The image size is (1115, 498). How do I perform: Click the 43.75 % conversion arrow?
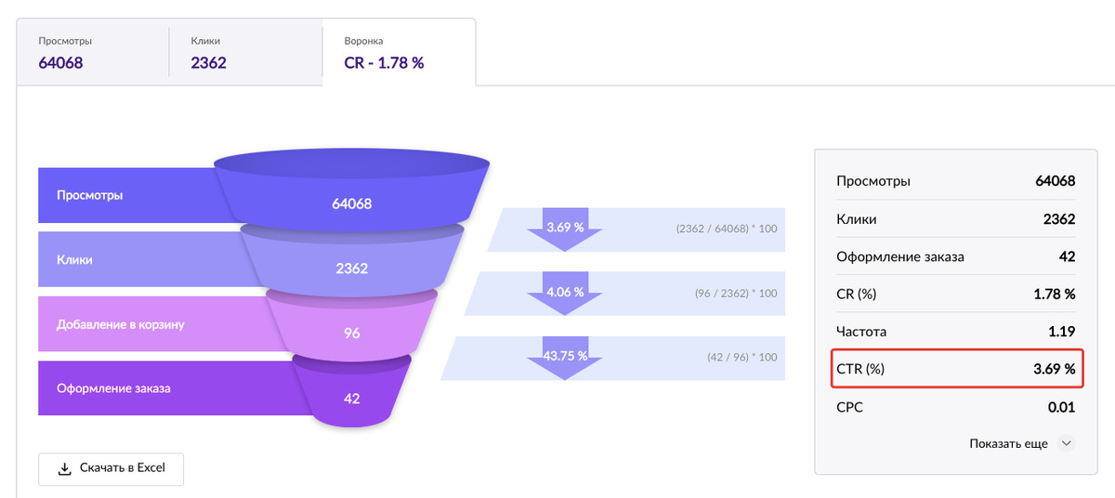[565, 358]
